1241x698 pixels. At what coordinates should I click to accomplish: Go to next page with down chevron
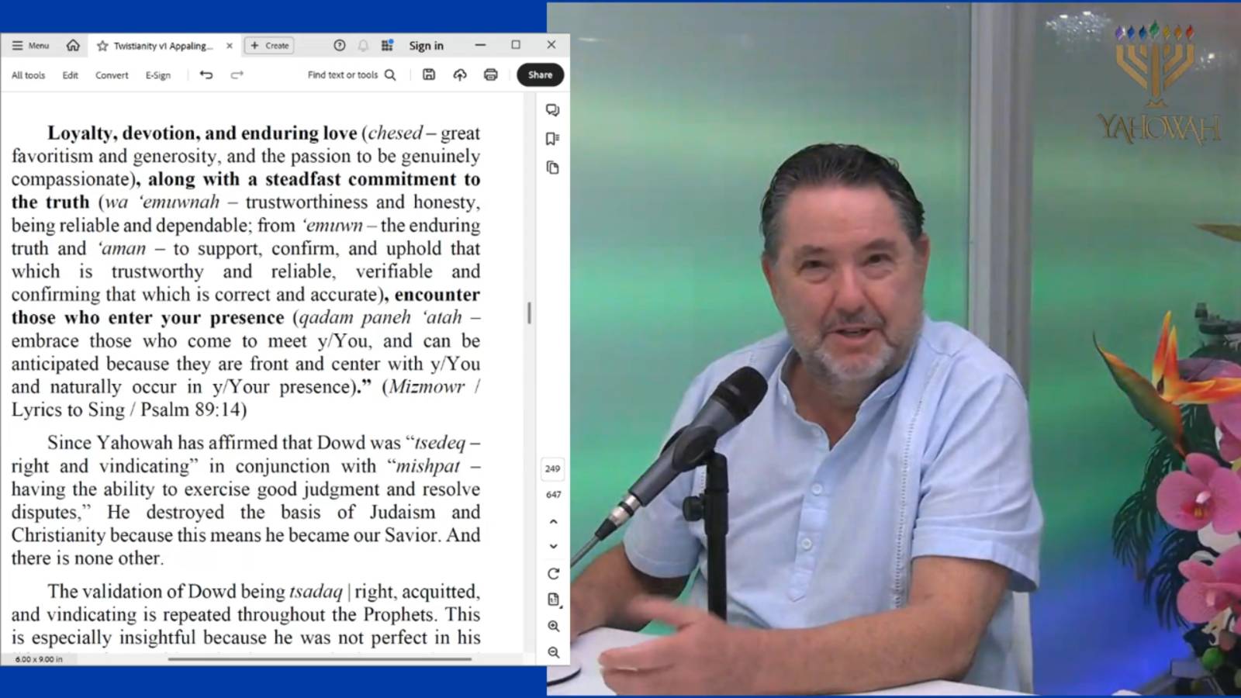click(553, 546)
